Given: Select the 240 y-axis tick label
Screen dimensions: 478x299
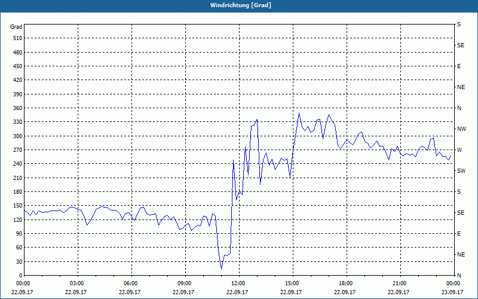Looking at the screenshot, I should coord(18,164).
